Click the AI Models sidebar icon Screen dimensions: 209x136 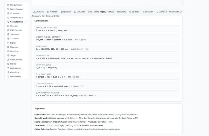(x=8, y=39)
